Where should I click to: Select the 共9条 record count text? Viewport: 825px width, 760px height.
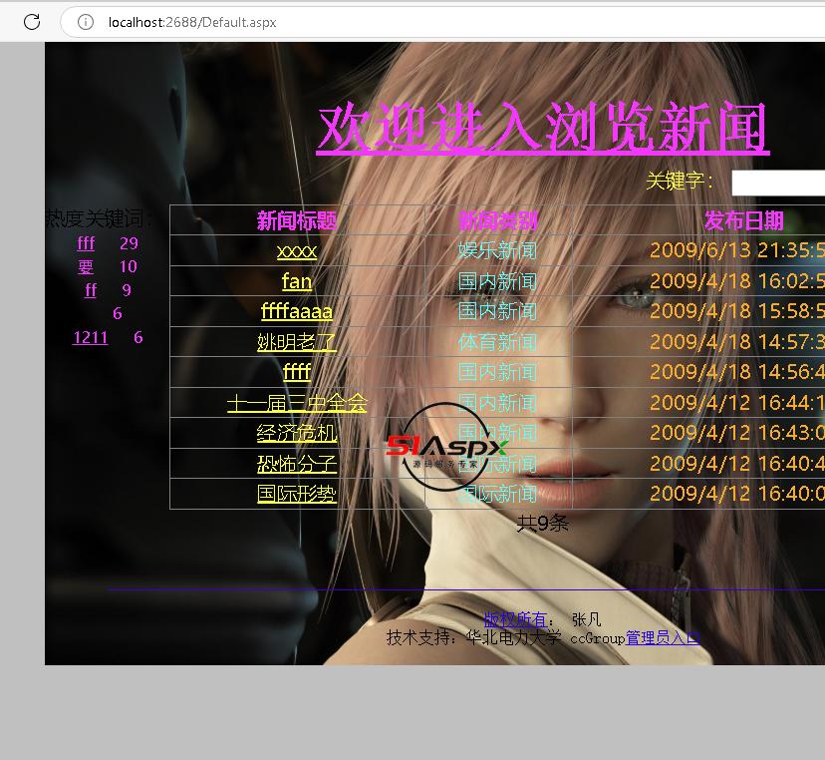(542, 523)
